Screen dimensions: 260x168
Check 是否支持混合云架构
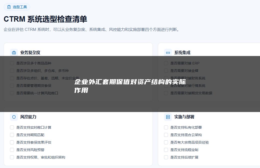point(166,135)
